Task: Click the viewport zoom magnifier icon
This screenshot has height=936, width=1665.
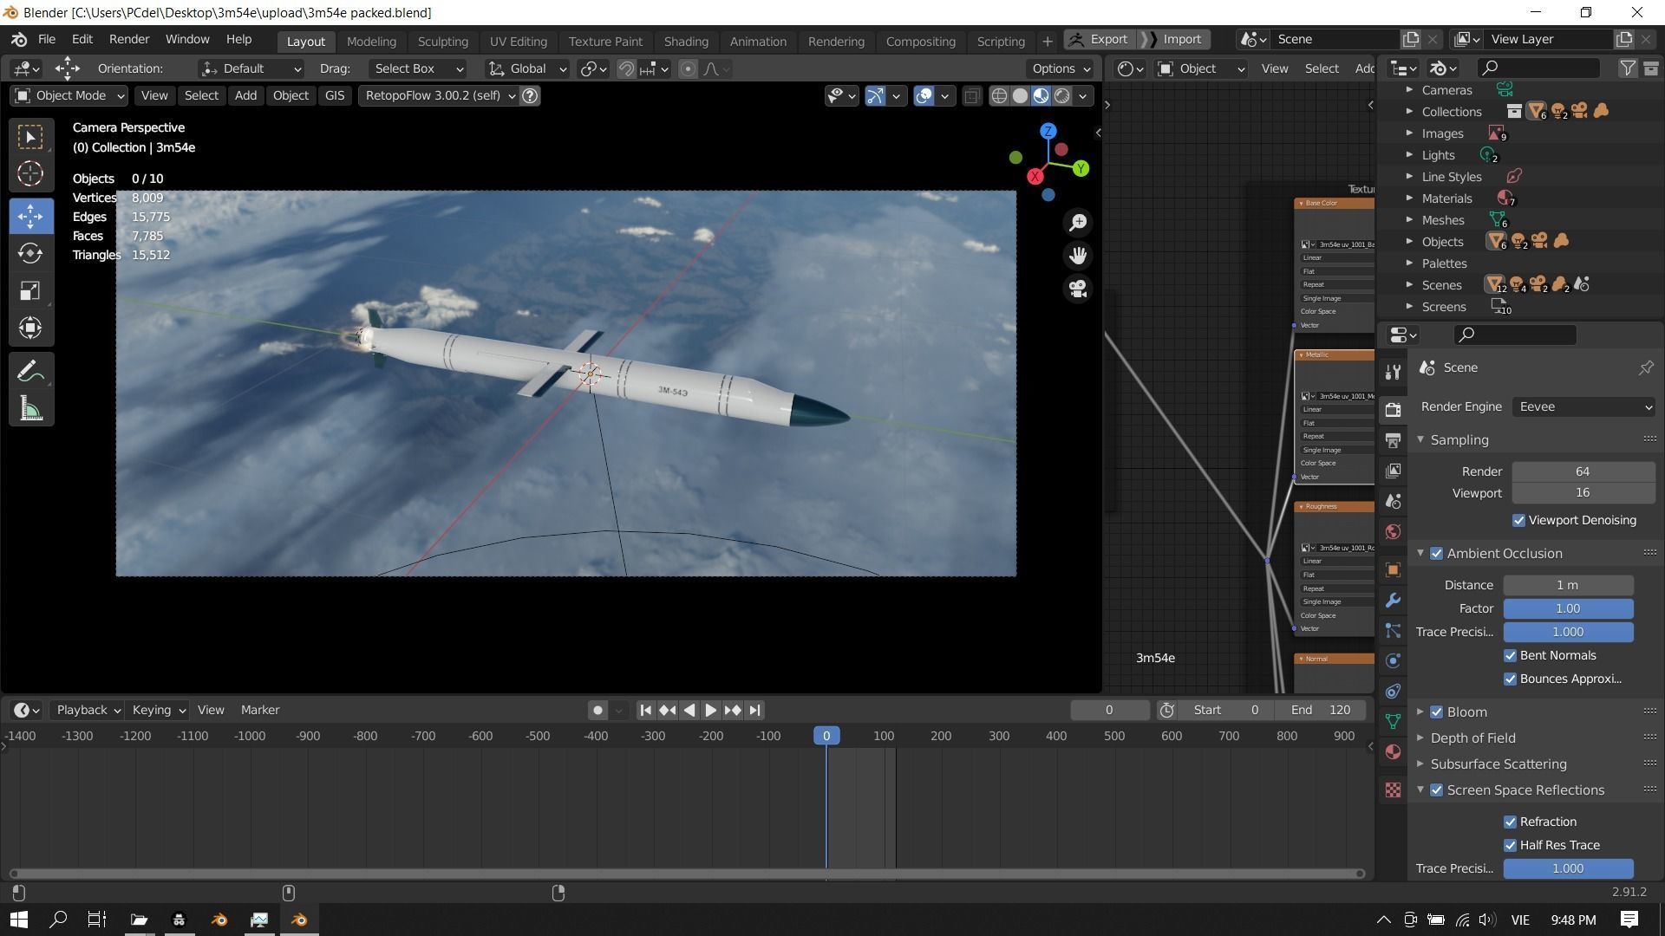Action: point(1078,223)
